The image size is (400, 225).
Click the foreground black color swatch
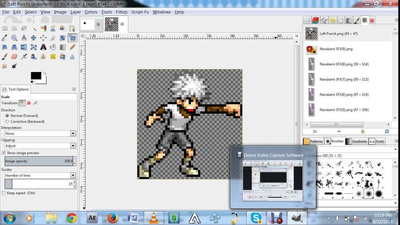coord(36,76)
